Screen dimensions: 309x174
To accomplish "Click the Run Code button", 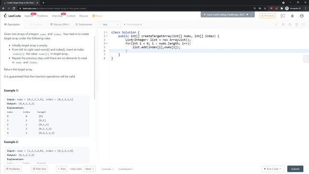I will tap(273, 169).
